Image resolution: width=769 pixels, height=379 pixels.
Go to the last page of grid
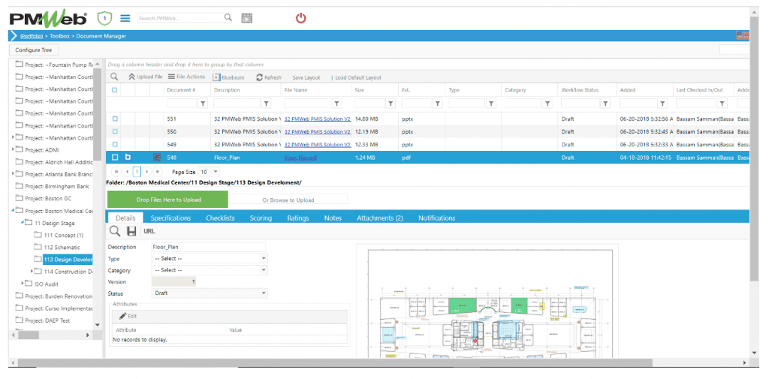158,172
